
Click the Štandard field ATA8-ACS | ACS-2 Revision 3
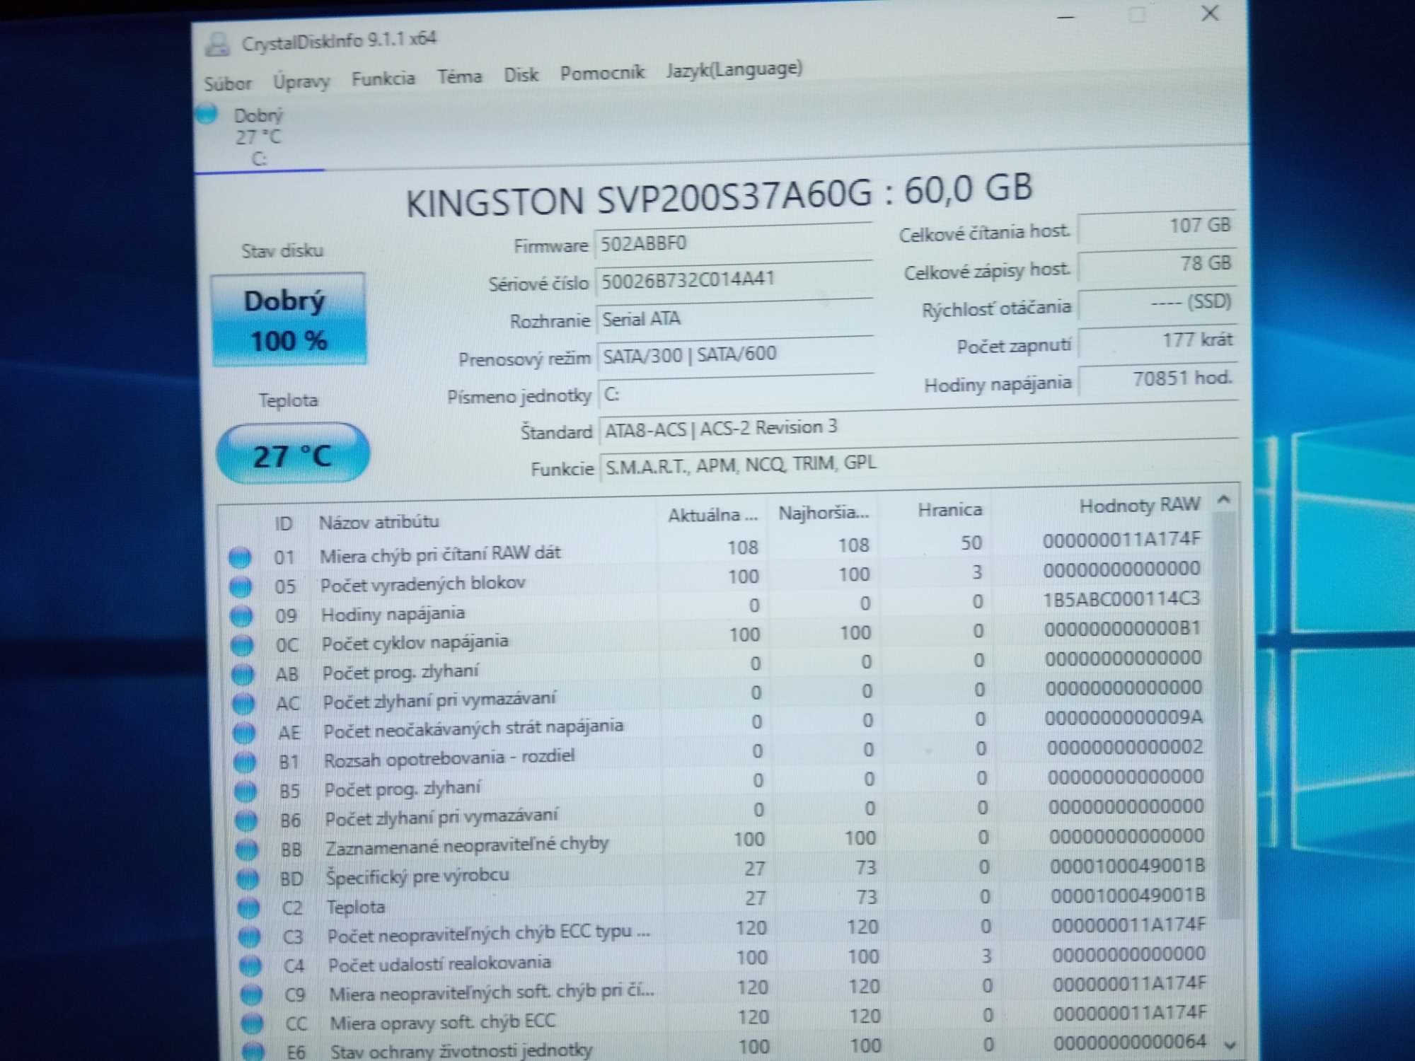[918, 424]
